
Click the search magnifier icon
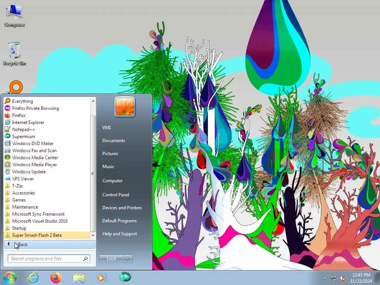pos(86,259)
